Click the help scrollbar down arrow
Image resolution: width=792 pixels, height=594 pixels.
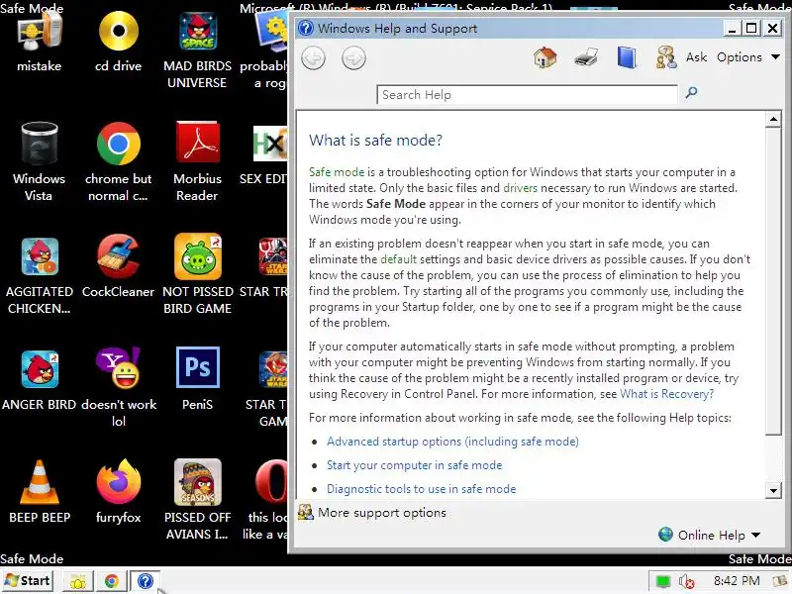[773, 490]
